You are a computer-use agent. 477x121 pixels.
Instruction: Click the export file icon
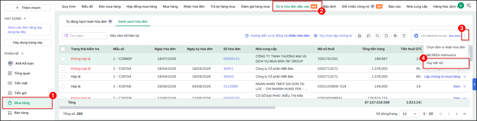pos(386,36)
